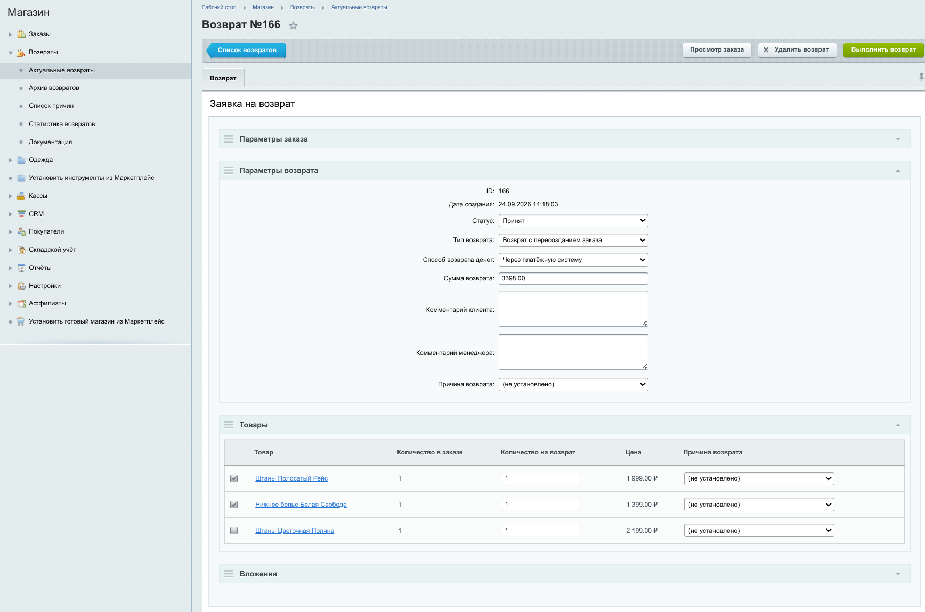Open the Способ возврата денег dropdown
This screenshot has height=612, width=925.
point(573,260)
